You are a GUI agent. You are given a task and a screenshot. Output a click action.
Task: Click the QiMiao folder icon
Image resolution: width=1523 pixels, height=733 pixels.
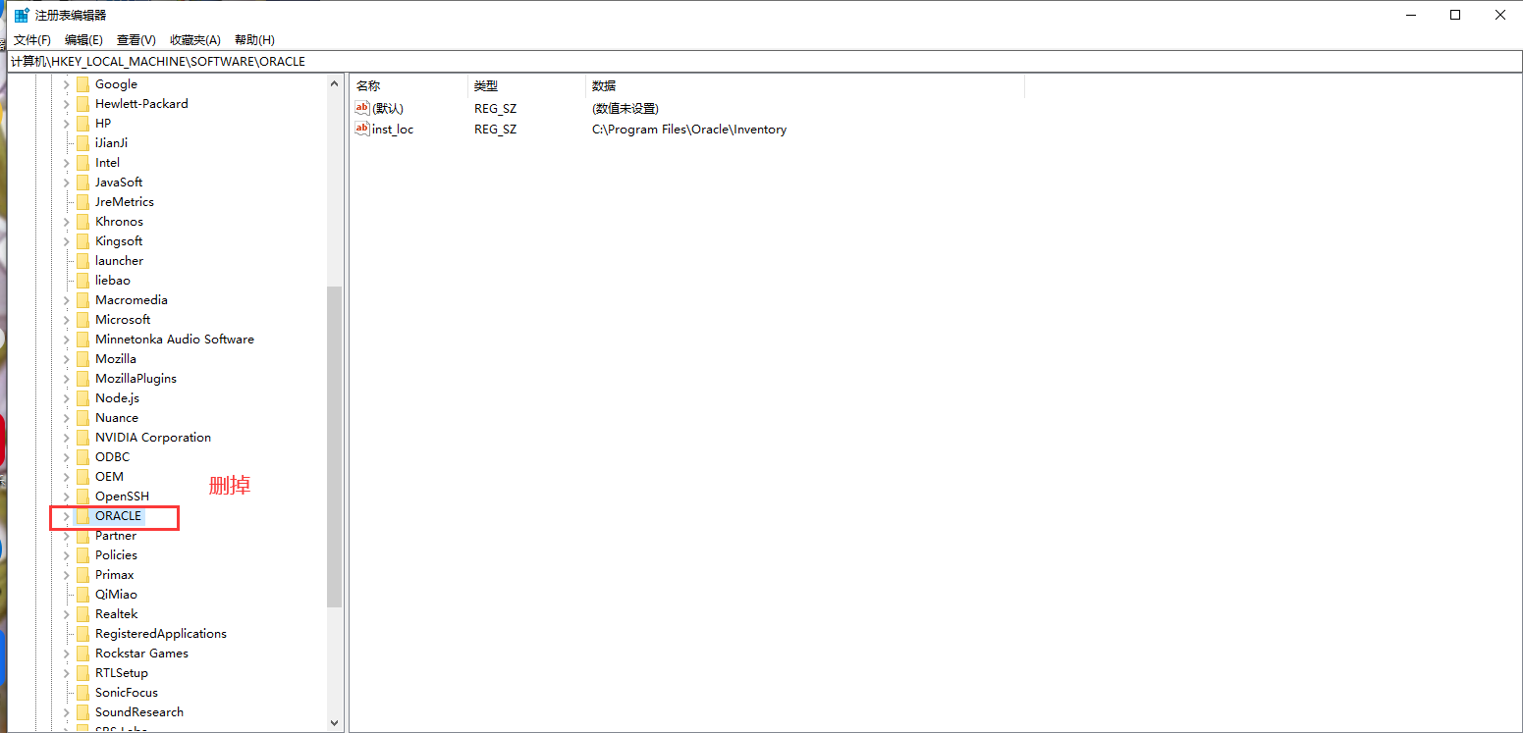coord(83,595)
